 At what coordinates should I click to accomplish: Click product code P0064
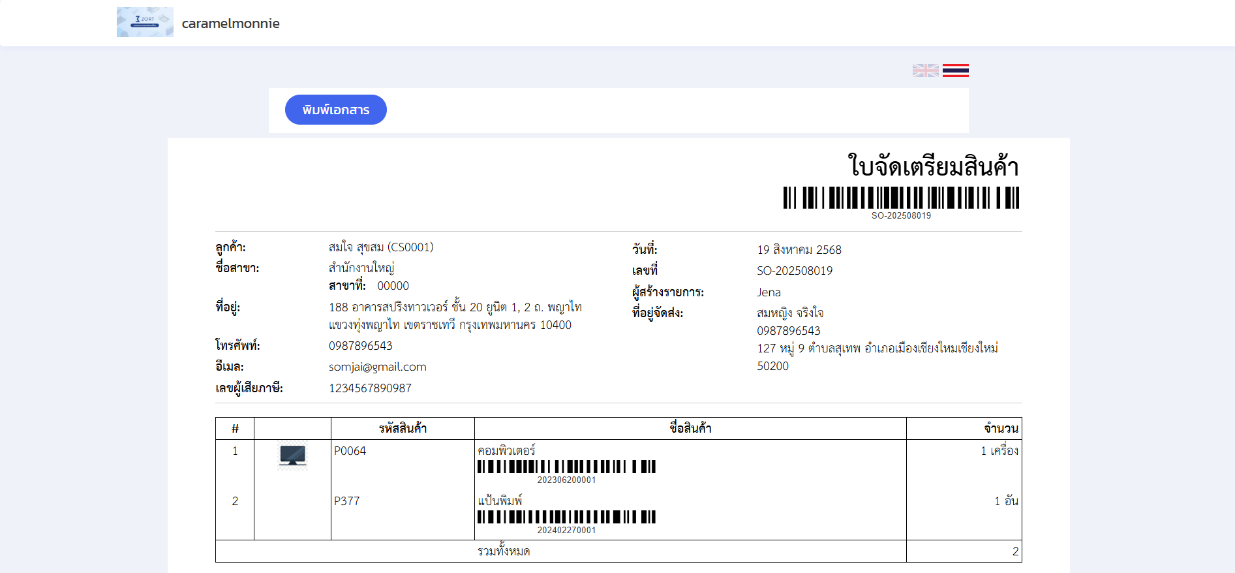coord(350,451)
